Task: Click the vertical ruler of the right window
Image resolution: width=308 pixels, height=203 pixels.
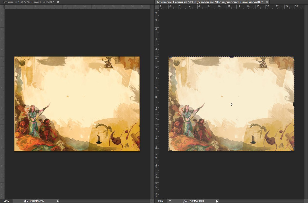Action: click(157, 104)
